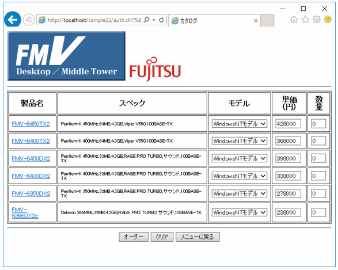Click the 278000 price field
The width and height of the screenshot is (338, 270).
point(288,193)
